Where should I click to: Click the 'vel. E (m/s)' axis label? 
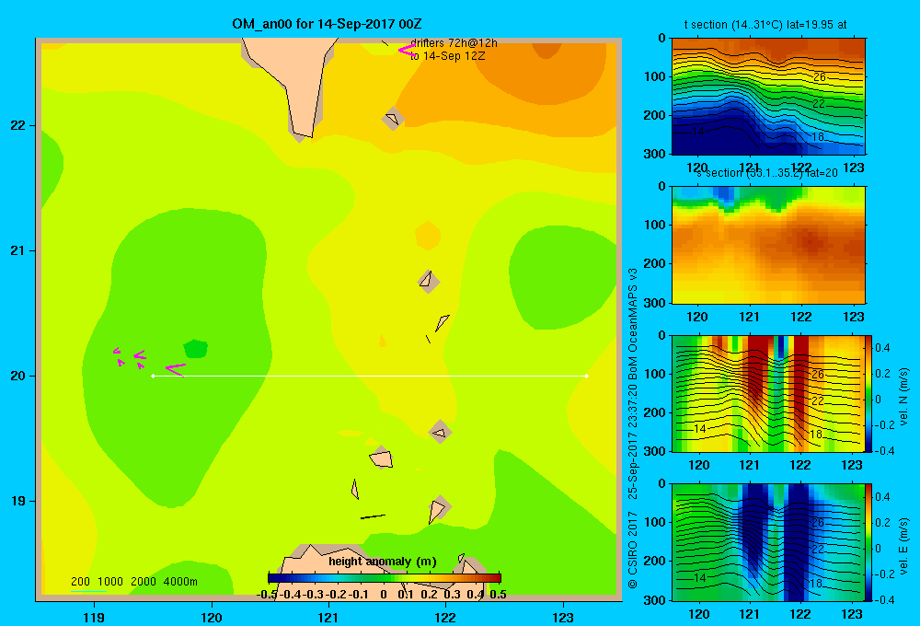click(903, 546)
